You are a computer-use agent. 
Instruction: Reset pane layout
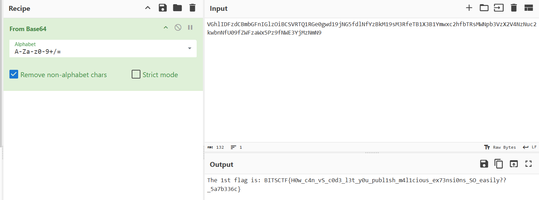tap(529, 8)
